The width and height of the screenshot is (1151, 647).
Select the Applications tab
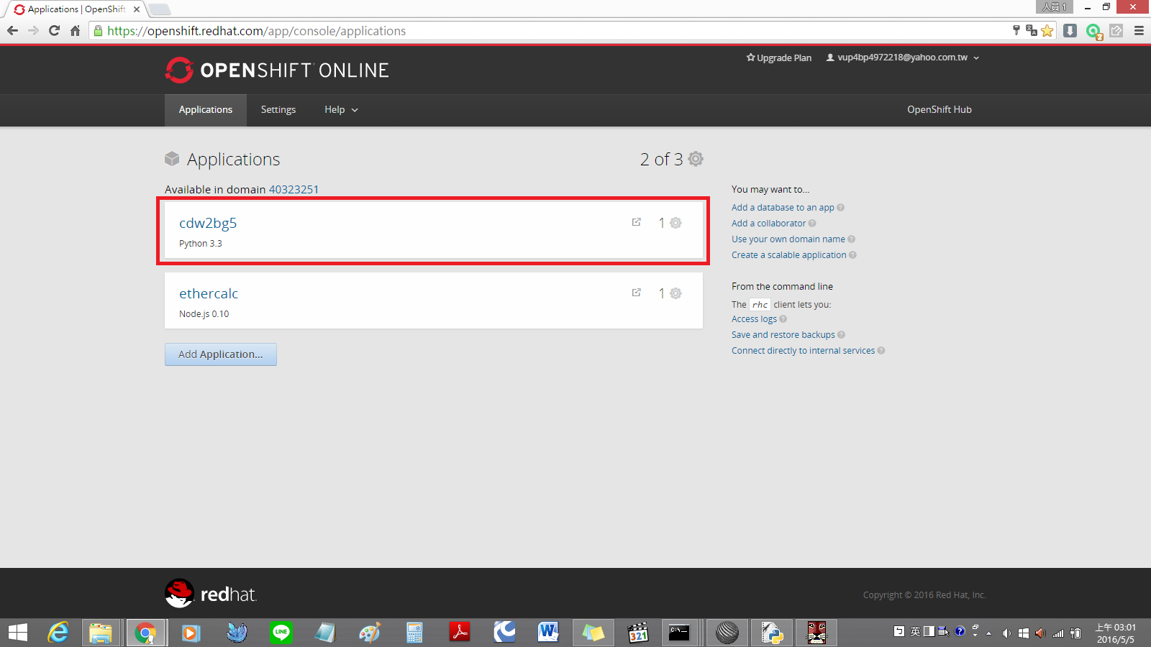tap(206, 110)
